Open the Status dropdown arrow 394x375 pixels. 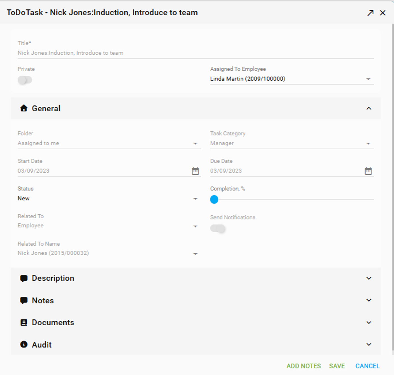[195, 199]
